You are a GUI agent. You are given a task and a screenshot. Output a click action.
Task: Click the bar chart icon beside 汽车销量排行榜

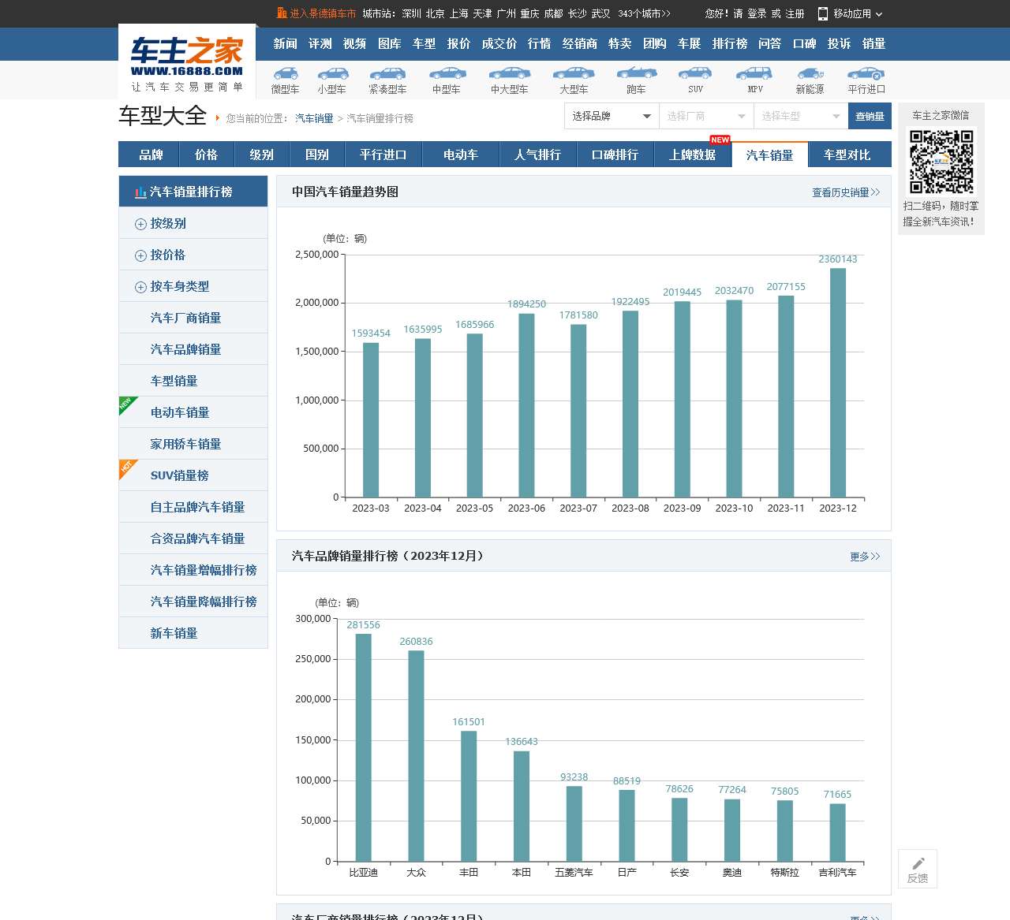pyautogui.click(x=140, y=192)
